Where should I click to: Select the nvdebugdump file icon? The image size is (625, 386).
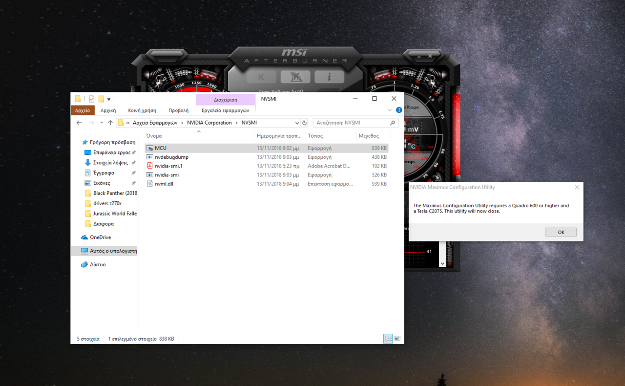point(150,157)
